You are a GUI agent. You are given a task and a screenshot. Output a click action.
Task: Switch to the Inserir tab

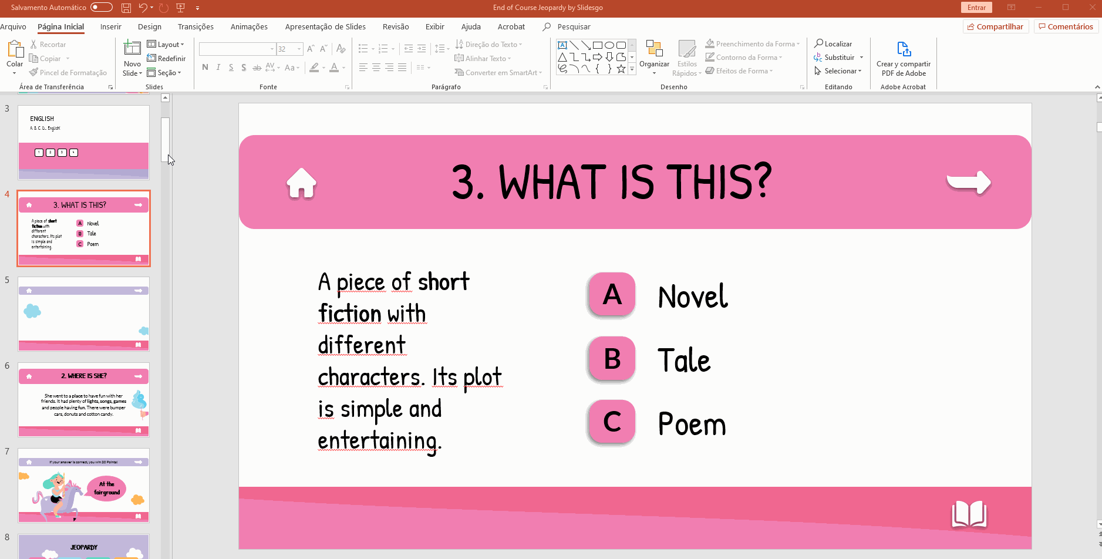tap(110, 26)
